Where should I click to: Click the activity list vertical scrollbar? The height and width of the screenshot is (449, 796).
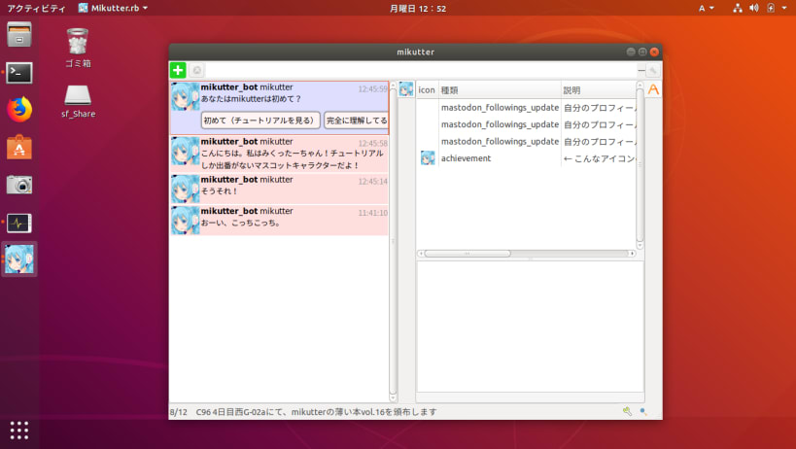pos(640,165)
